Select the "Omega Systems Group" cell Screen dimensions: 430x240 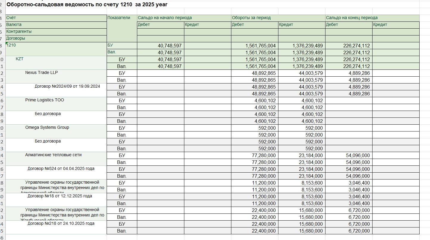(56, 131)
